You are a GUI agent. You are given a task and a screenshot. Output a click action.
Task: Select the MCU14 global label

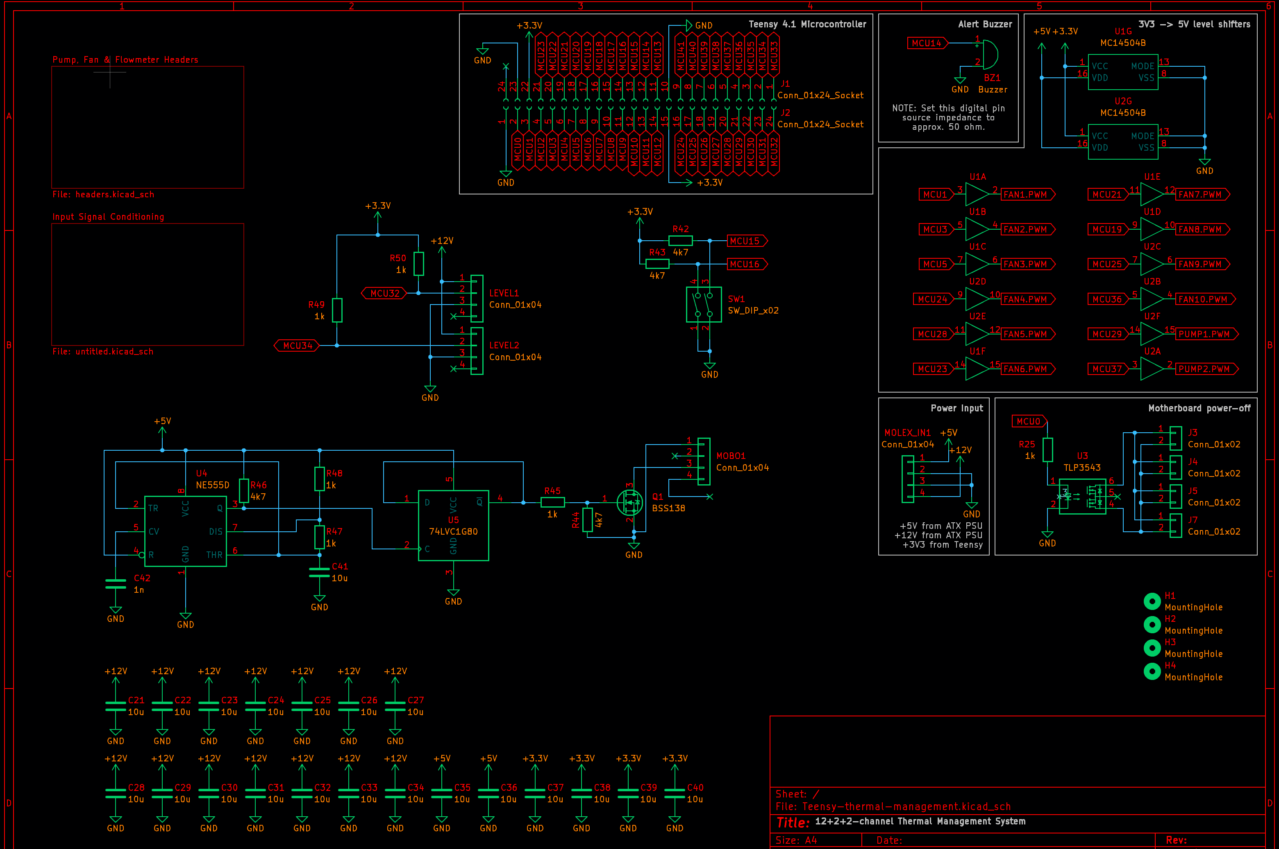[x=927, y=43]
